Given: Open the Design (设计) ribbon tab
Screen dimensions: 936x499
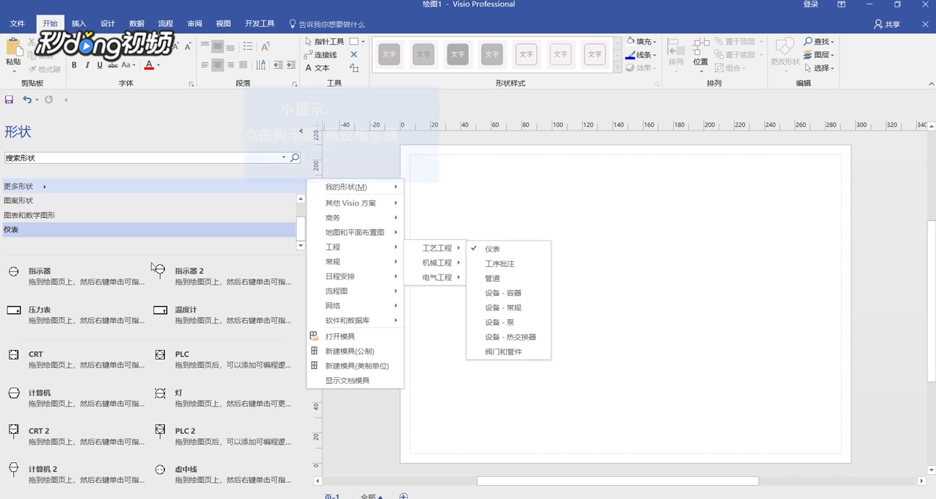Looking at the screenshot, I should pyautogui.click(x=108, y=23).
